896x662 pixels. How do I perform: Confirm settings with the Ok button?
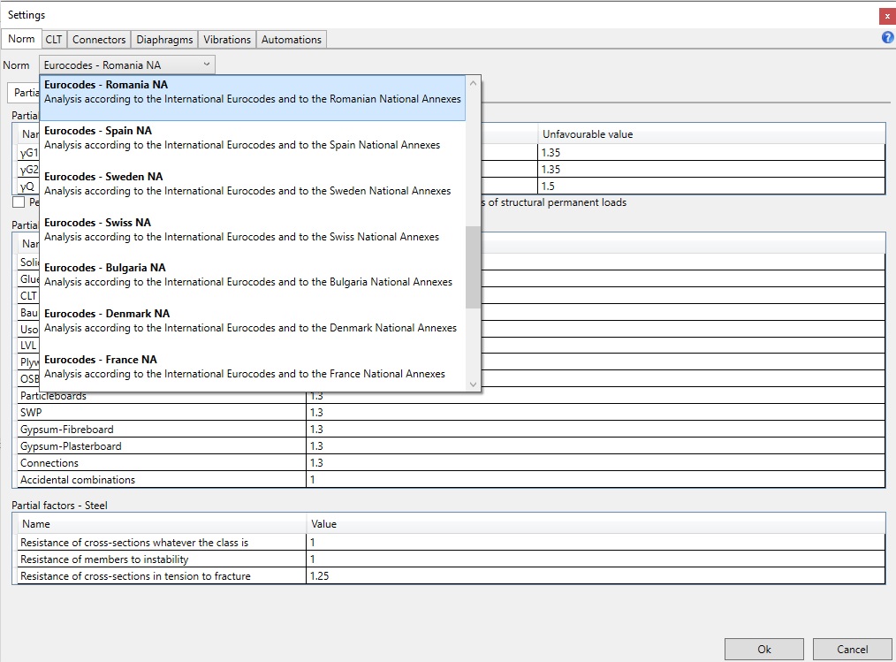(x=764, y=650)
